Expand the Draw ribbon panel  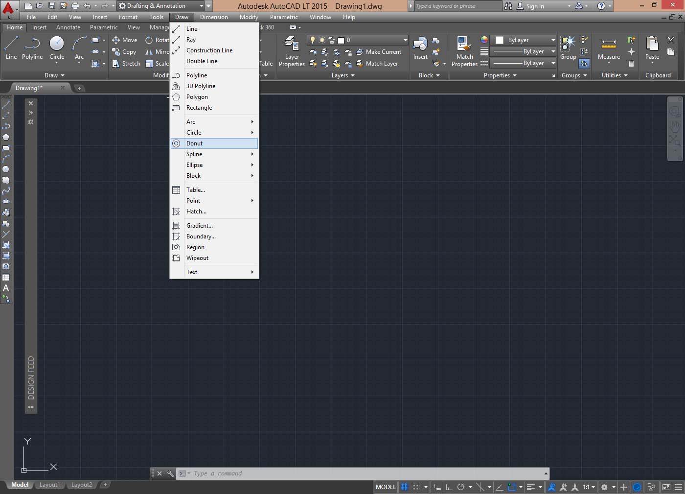point(54,75)
